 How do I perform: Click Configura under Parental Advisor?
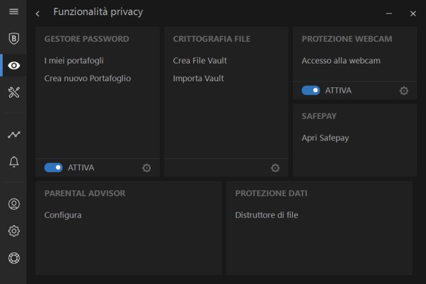(x=63, y=215)
